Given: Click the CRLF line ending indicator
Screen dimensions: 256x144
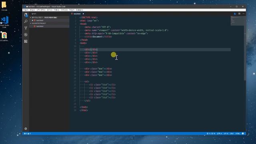Looking at the screenshot, I should pyautogui.click(x=232, y=134).
